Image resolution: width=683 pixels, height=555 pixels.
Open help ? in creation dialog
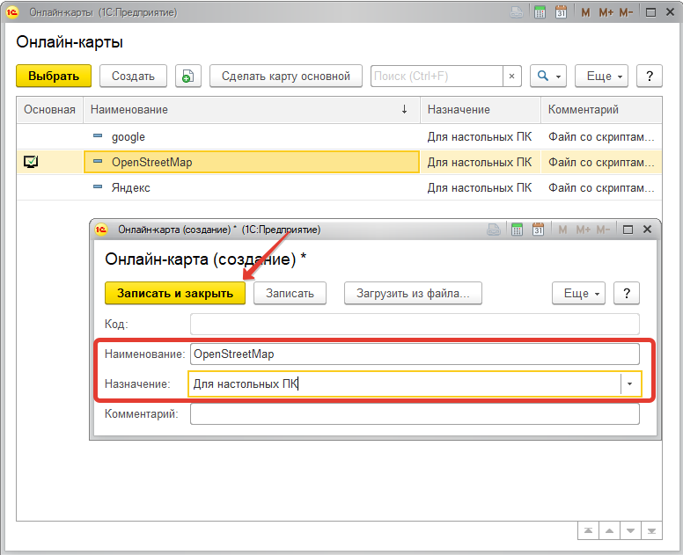click(x=627, y=293)
